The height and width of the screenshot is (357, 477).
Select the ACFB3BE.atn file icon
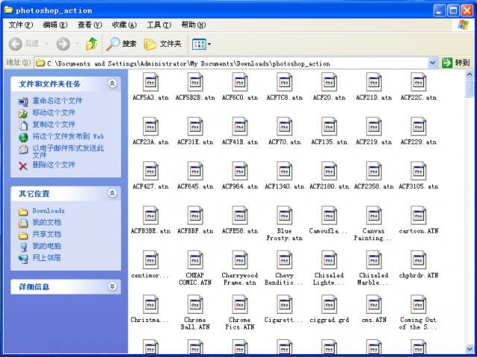click(151, 215)
